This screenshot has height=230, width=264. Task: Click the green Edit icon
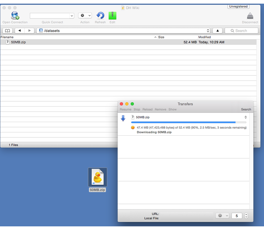[112, 16]
